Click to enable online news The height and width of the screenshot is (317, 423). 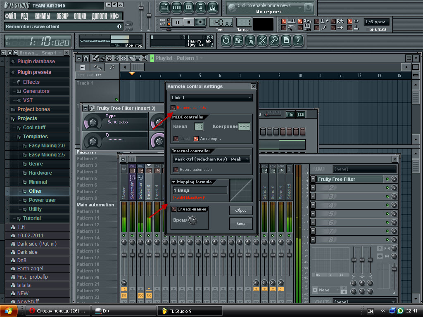tap(264, 5)
